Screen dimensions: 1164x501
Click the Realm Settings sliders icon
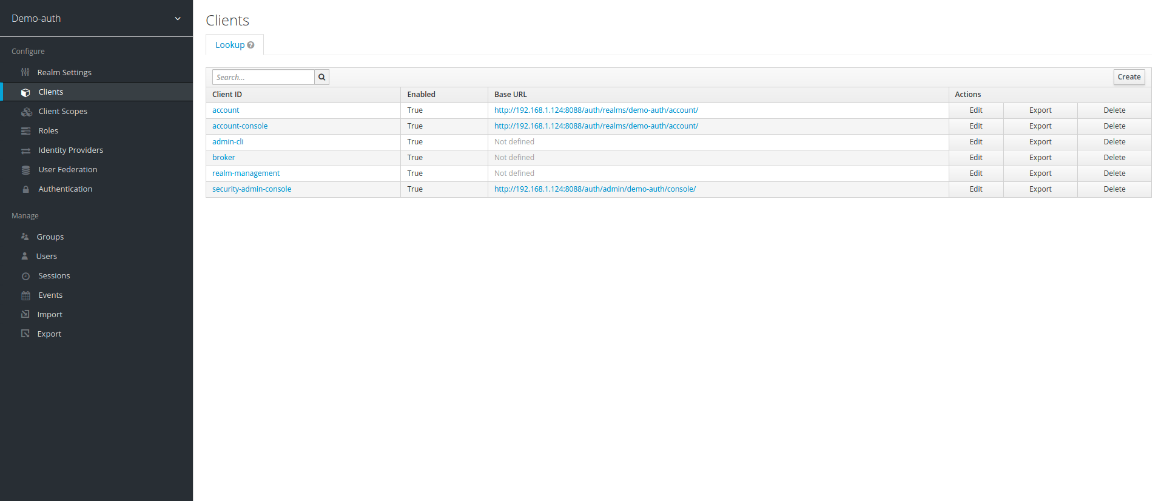coord(25,72)
